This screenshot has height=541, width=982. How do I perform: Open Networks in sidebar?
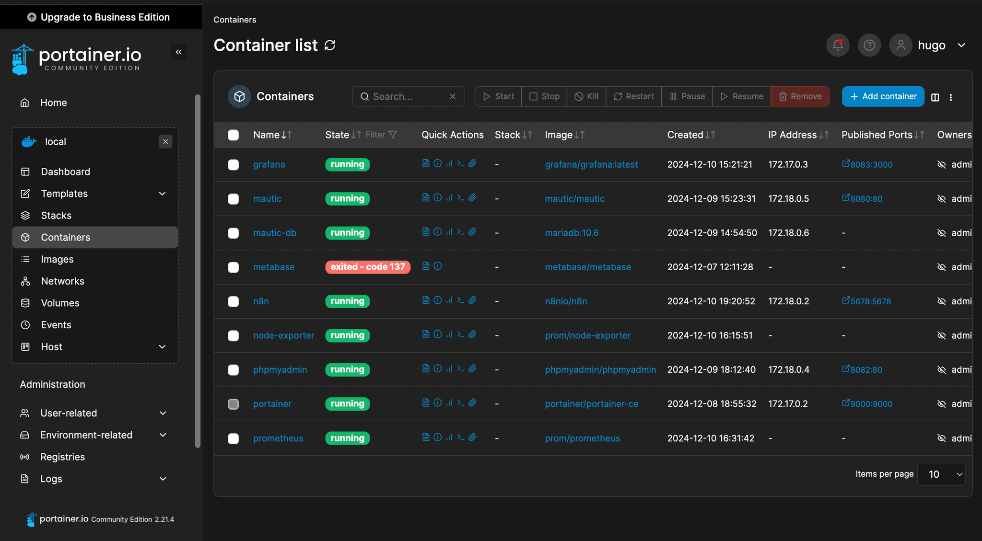95,281
